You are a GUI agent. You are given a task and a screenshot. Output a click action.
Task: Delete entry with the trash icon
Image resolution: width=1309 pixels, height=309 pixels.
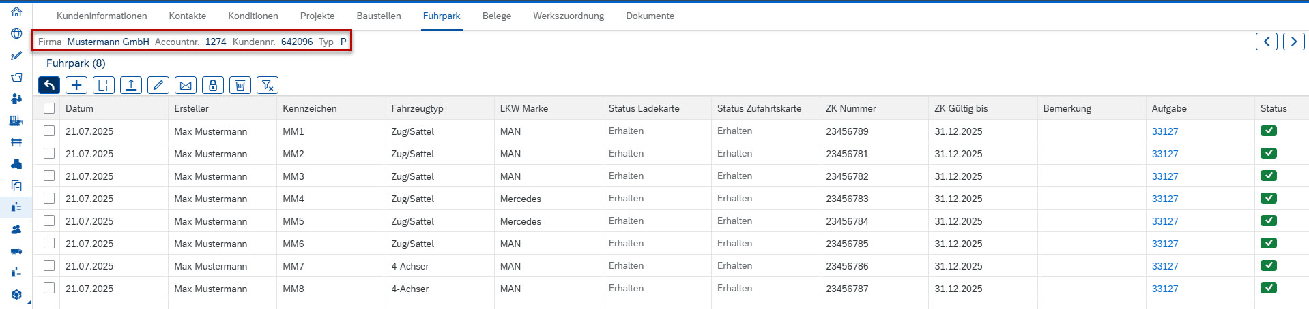click(240, 85)
